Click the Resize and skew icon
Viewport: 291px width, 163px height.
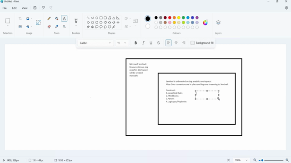tap(20, 26)
